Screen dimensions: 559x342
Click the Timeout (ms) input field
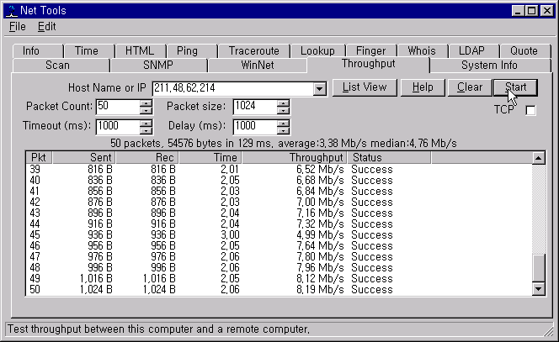118,127
